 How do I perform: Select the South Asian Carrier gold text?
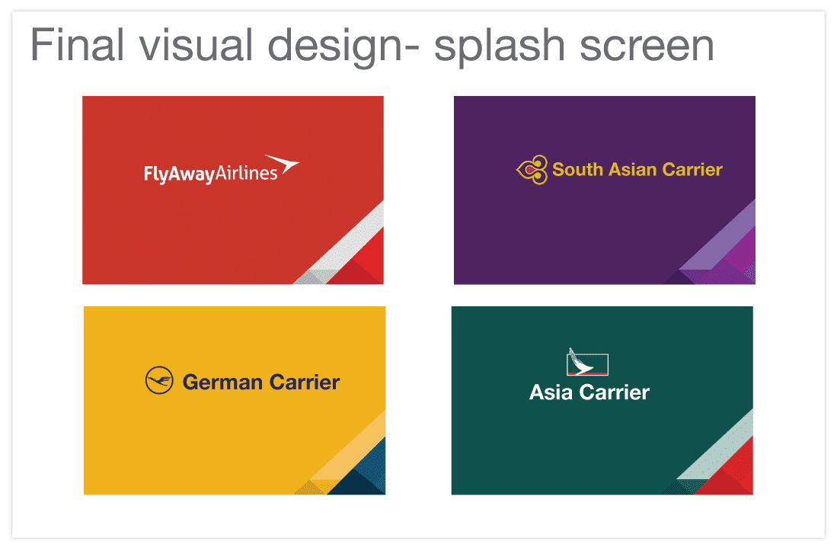coord(637,169)
